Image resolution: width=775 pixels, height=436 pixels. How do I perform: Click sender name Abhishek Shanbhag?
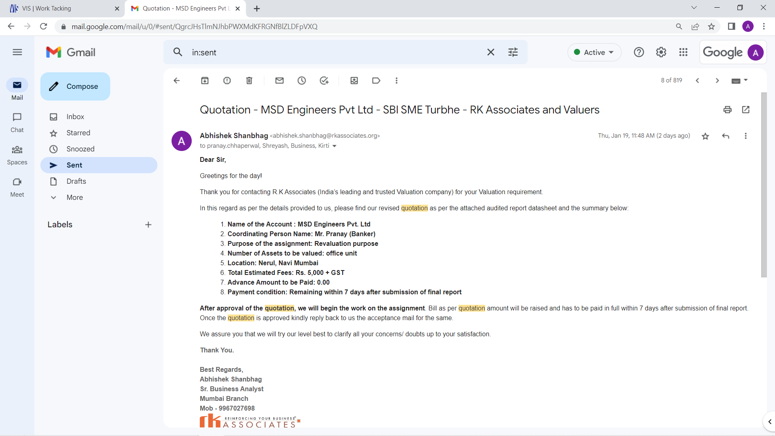234,136
